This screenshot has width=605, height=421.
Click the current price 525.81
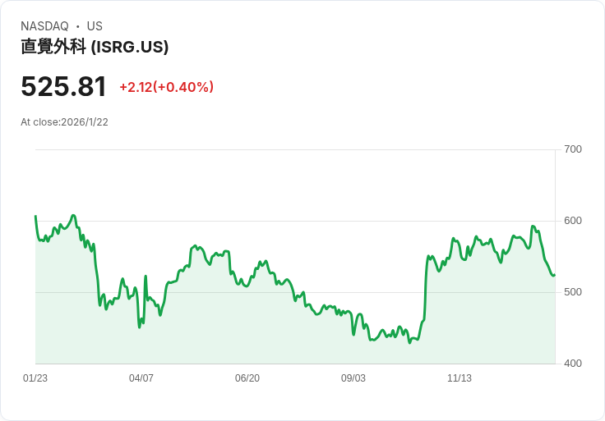click(63, 86)
